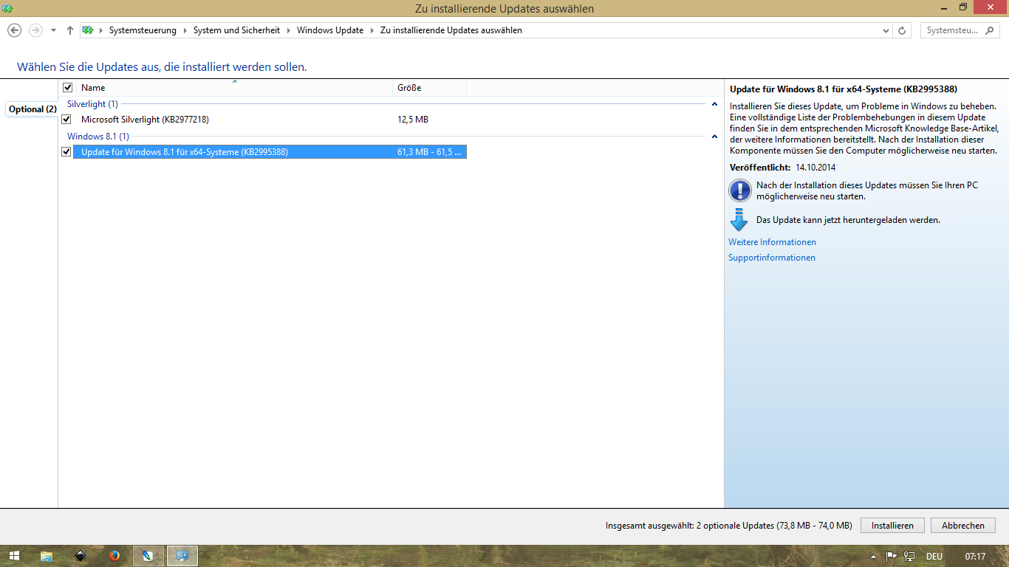Viewport: 1009px width, 567px height.
Task: Uncheck Microsoft Silverlight (KB2977218) checkbox
Action: coord(66,119)
